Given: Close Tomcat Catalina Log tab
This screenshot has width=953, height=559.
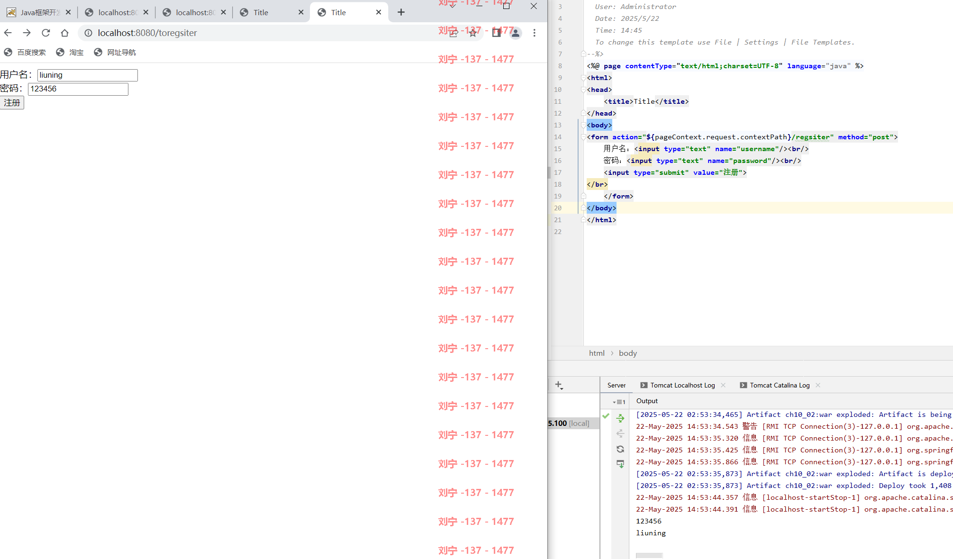Looking at the screenshot, I should tap(818, 385).
